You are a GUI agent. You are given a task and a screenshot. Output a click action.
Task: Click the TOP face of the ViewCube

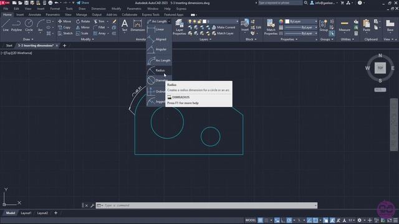(380, 68)
